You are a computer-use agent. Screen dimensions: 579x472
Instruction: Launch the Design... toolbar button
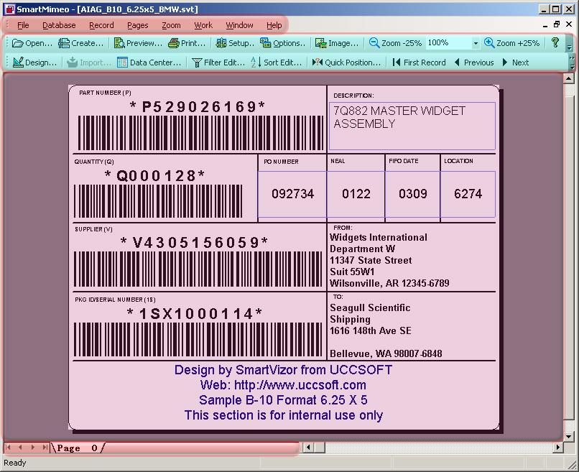click(34, 63)
